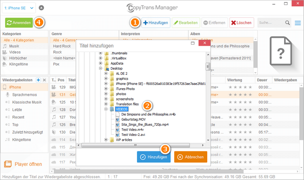Select the Hörbücher category
304x180 pixels.
[24, 58]
